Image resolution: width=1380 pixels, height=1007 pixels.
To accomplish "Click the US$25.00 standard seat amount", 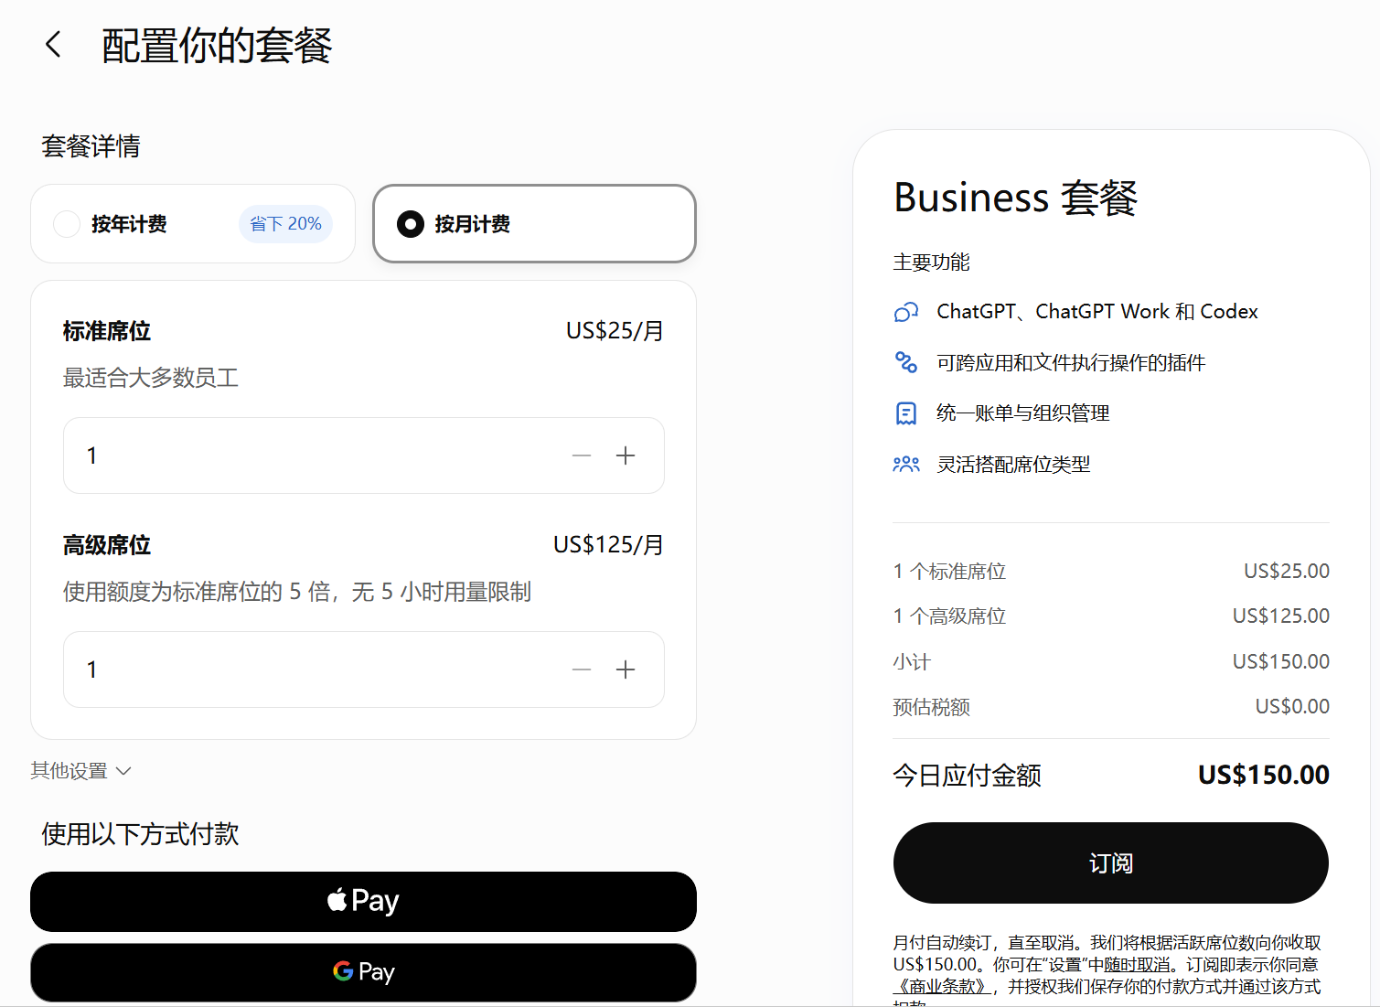I will click(x=1286, y=571).
